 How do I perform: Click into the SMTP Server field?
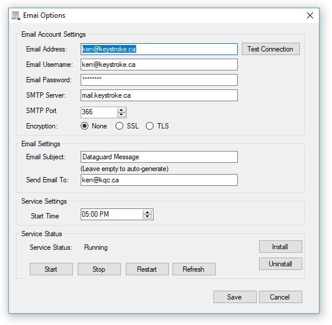click(159, 95)
